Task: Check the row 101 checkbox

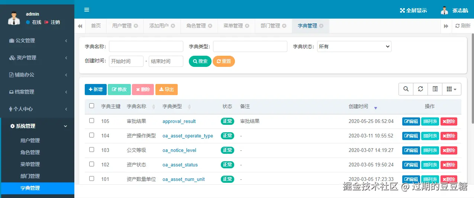Action: (x=92, y=179)
